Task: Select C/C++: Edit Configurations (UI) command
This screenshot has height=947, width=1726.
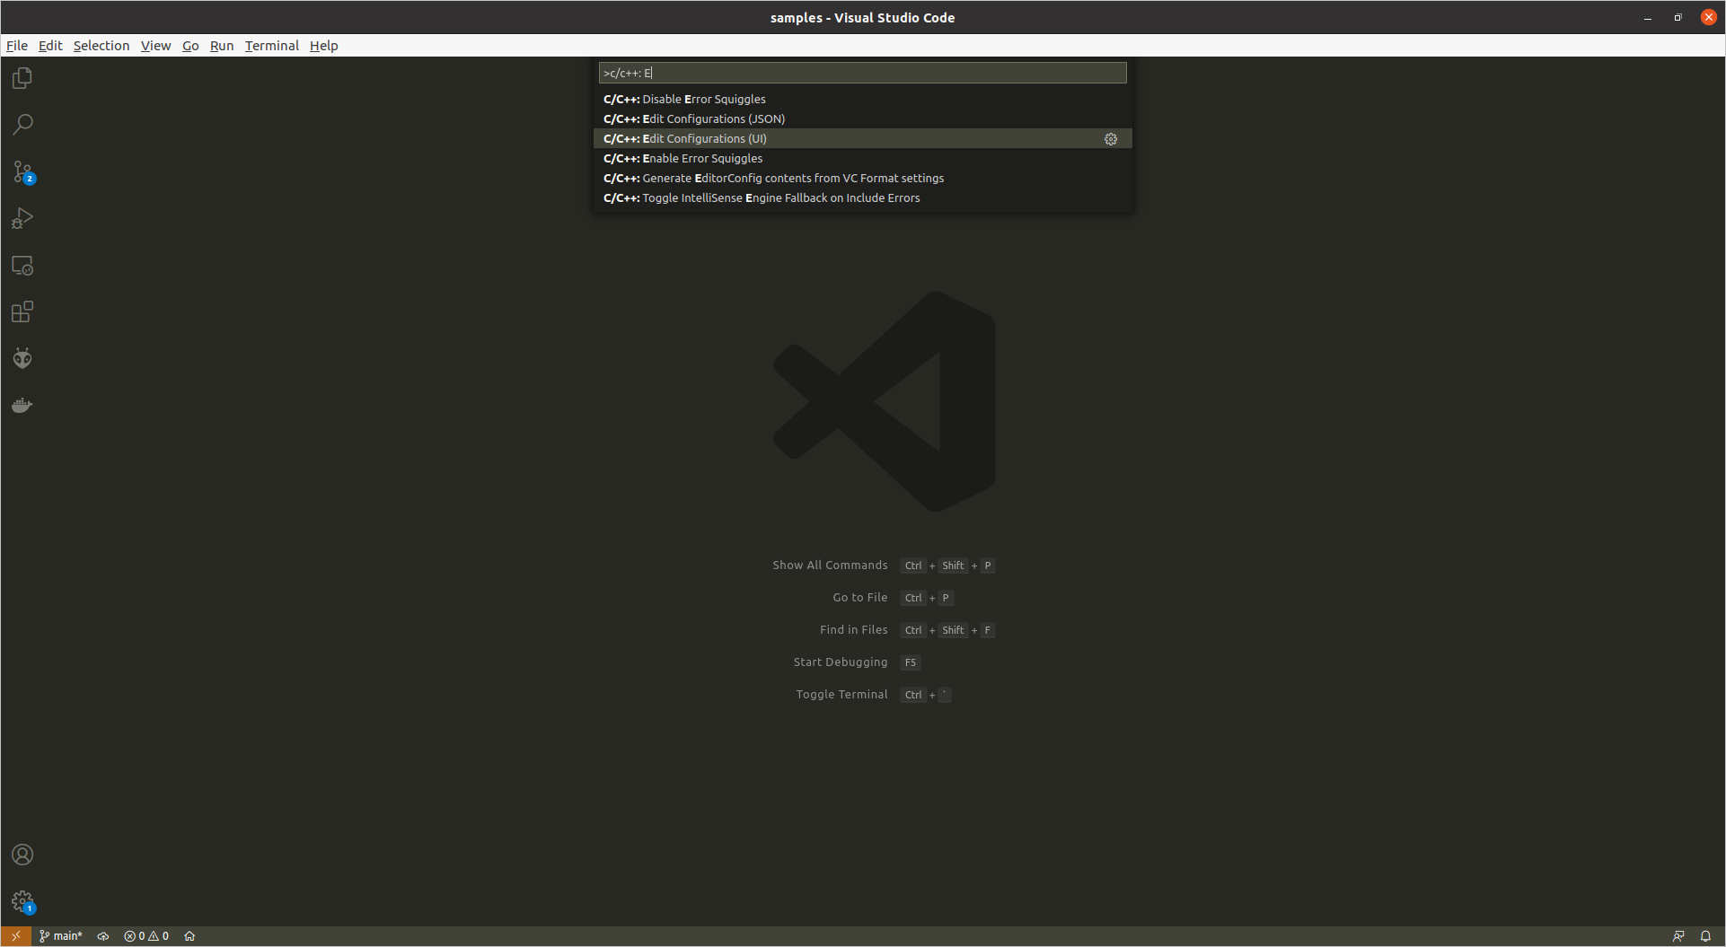Action: tap(863, 139)
